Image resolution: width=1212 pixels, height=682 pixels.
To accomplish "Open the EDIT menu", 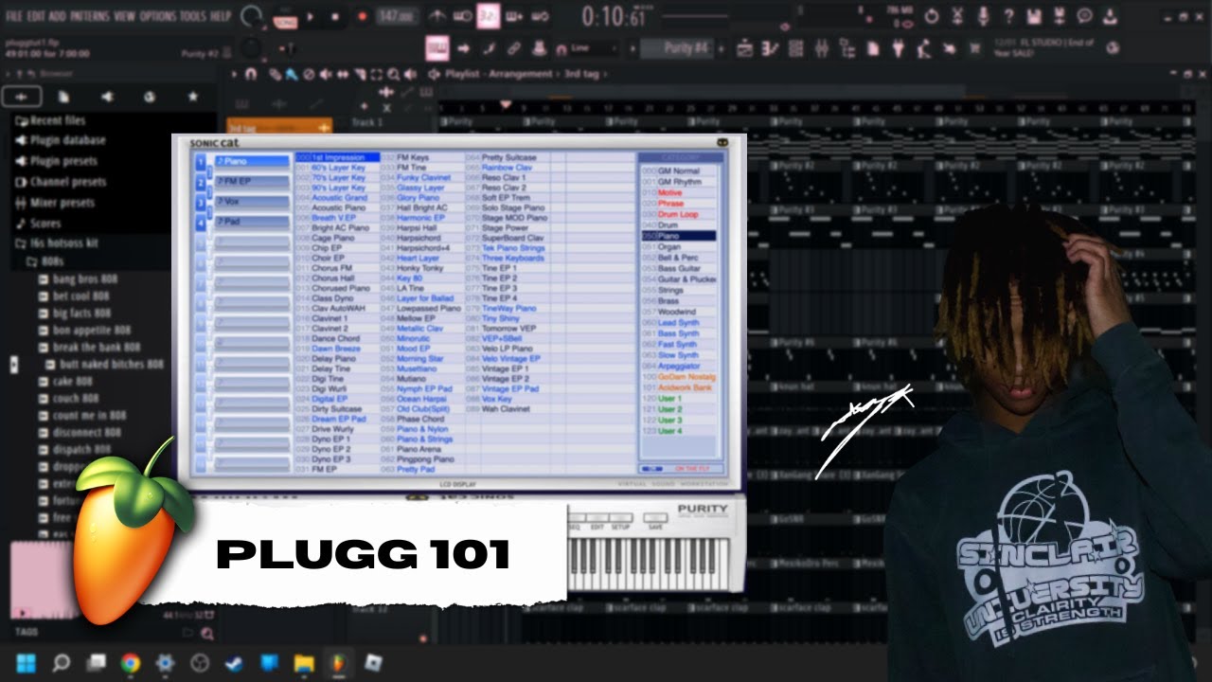I will [36, 17].
